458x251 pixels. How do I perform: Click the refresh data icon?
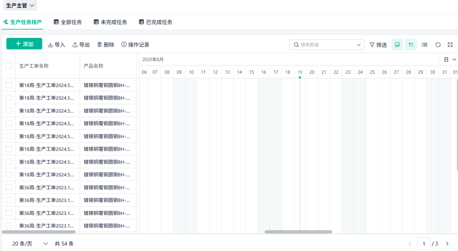[438, 45]
